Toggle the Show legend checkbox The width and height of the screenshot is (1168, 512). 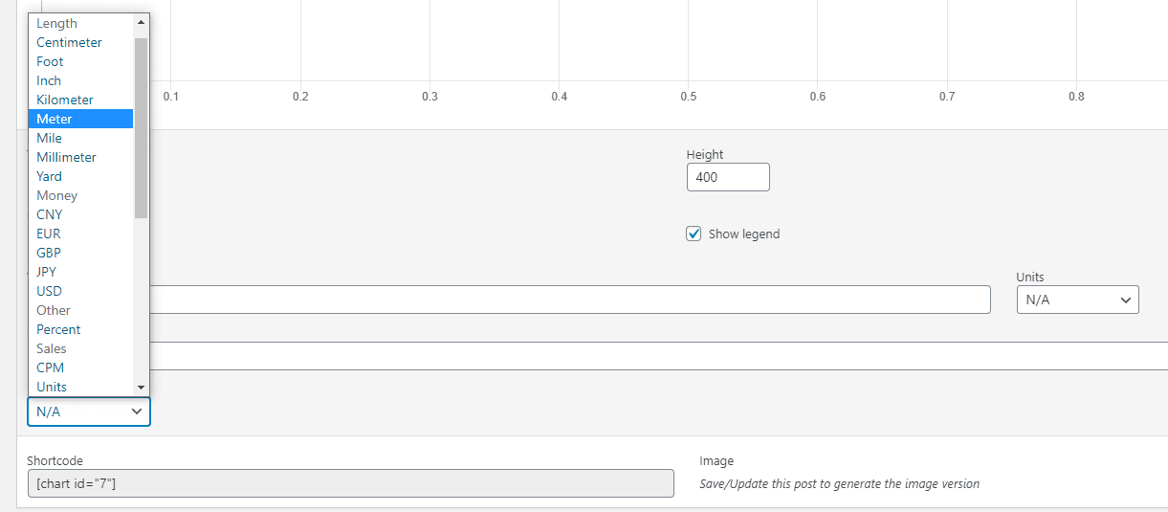pos(694,234)
